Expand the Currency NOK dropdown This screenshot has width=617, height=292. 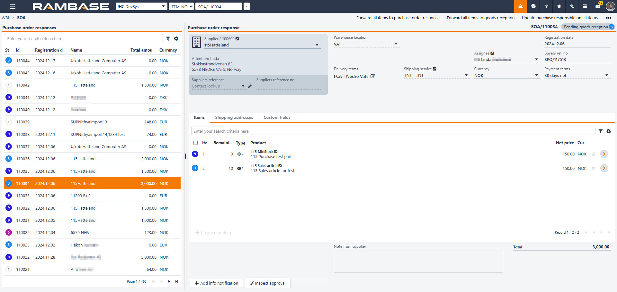[536, 76]
